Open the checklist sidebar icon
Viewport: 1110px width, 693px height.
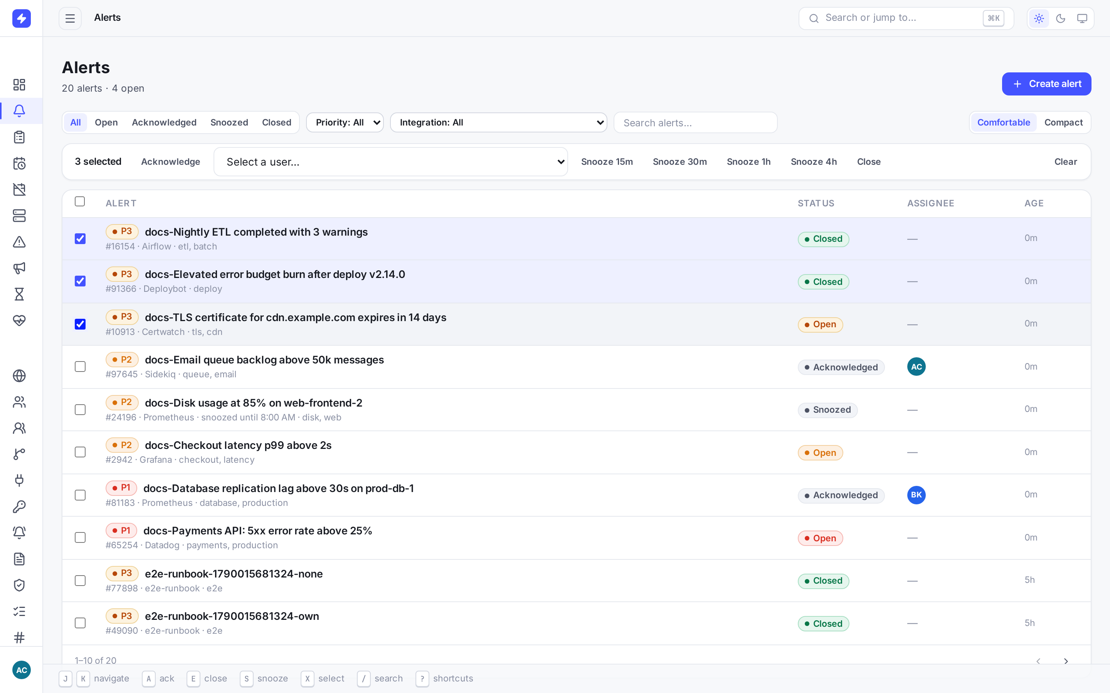(x=19, y=611)
